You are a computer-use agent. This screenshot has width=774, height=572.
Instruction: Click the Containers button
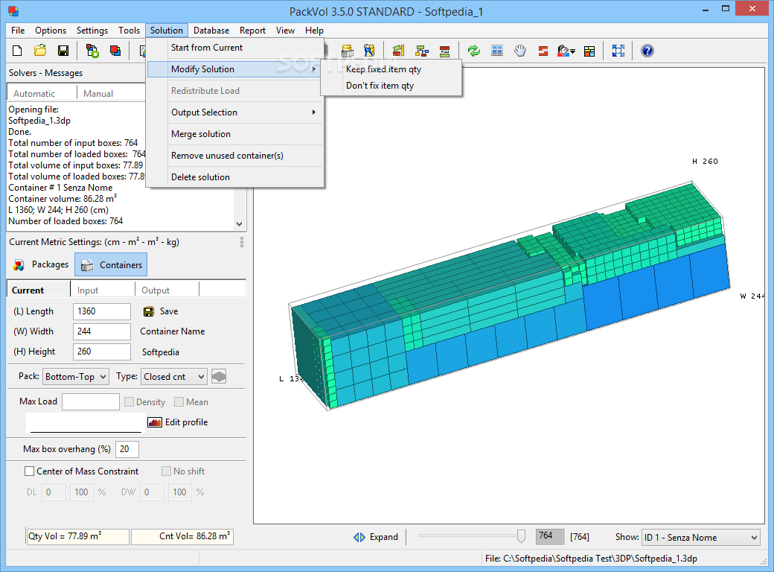[111, 264]
